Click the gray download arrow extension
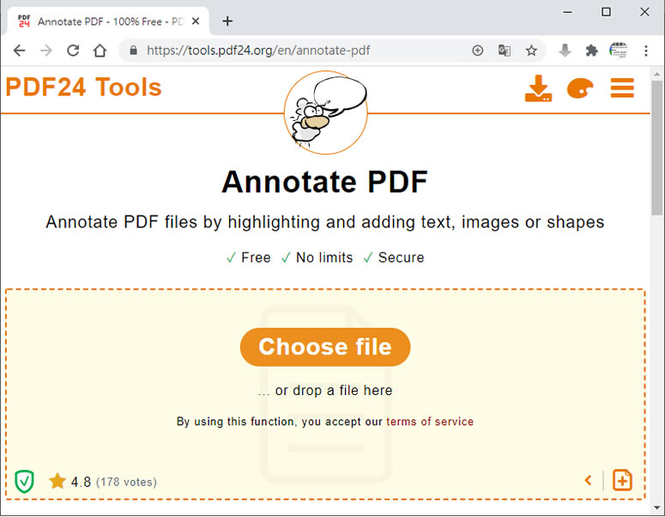Screen dimensions: 665x517 565,51
